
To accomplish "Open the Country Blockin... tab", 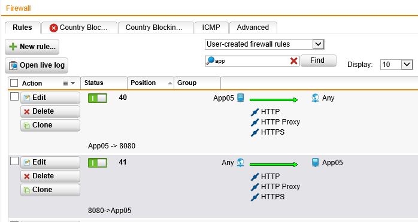I will coord(156,28).
